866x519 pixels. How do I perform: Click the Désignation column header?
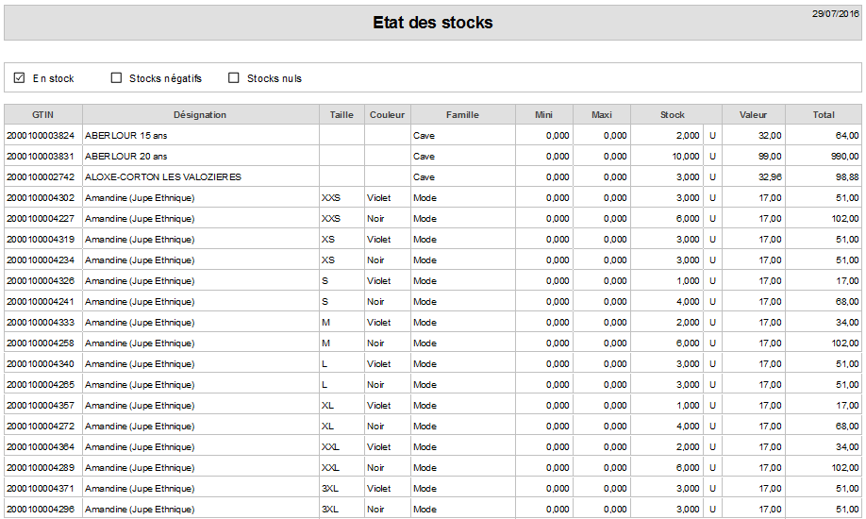[201, 114]
